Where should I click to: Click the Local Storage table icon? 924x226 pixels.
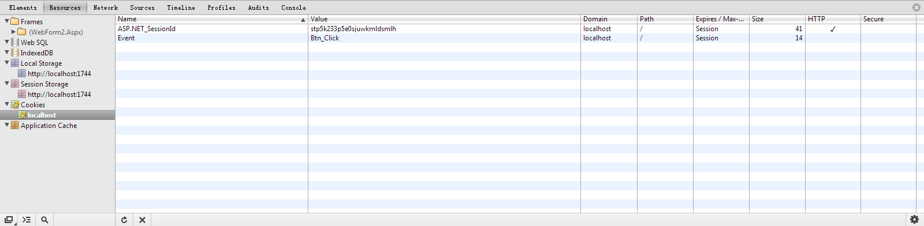coord(15,63)
